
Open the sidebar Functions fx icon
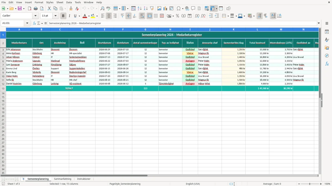click(327, 64)
